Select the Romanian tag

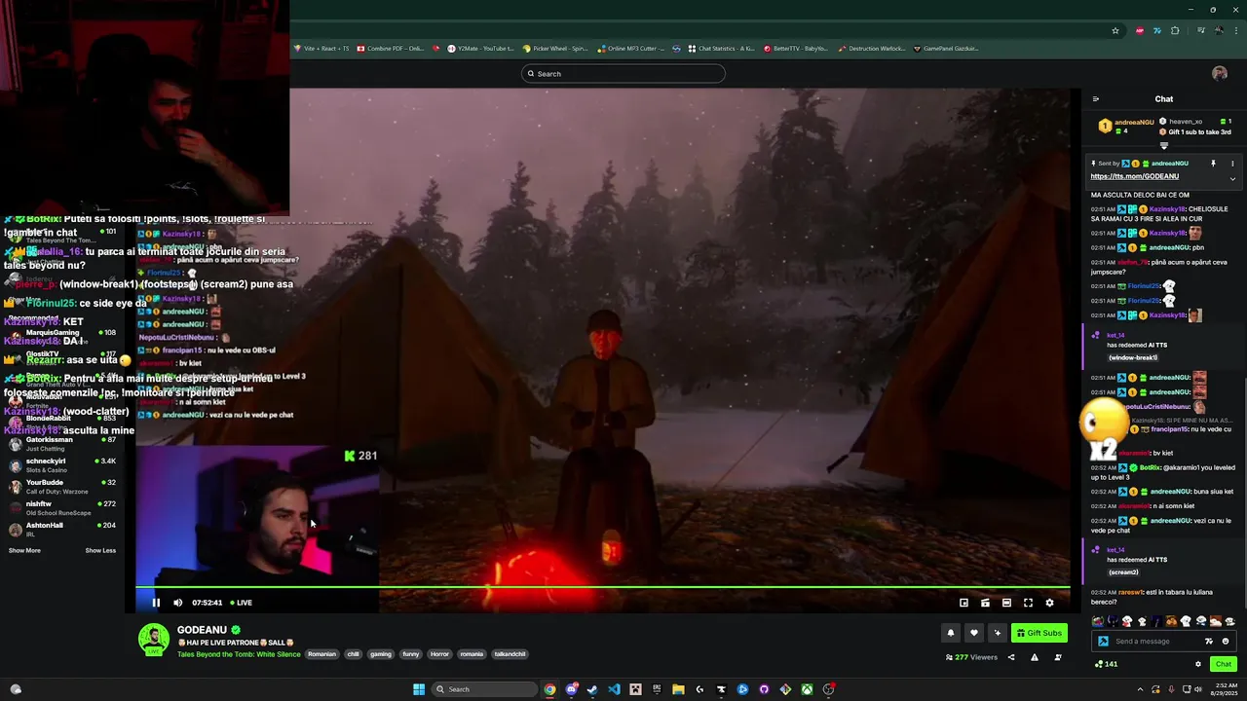point(321,654)
